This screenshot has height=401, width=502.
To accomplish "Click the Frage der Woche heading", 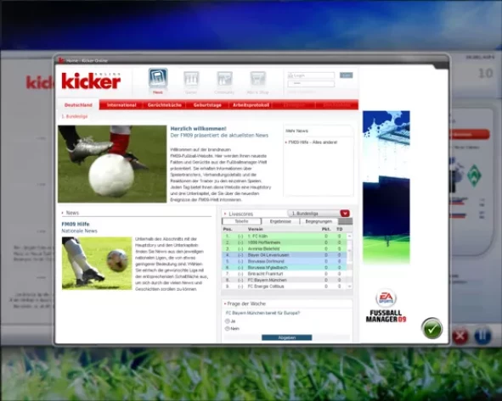I will point(246,304).
